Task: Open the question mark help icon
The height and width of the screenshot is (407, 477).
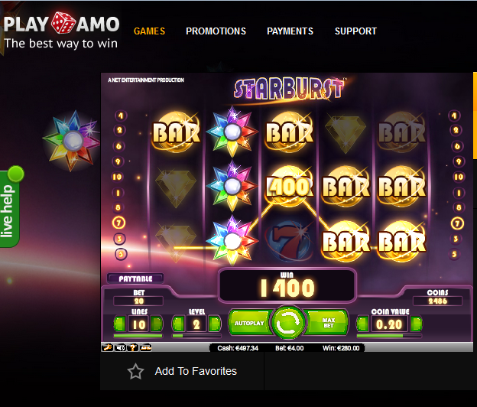Action: pyautogui.click(x=133, y=347)
